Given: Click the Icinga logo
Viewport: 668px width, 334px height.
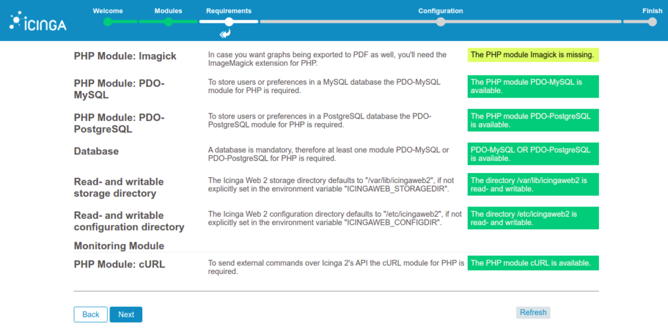Looking at the screenshot, I should coord(38,21).
